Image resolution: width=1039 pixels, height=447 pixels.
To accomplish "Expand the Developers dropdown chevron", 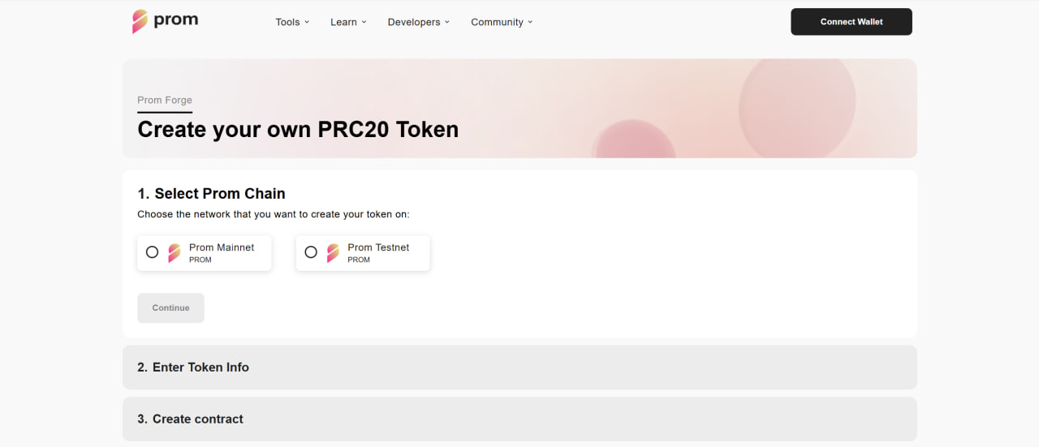I will 447,22.
